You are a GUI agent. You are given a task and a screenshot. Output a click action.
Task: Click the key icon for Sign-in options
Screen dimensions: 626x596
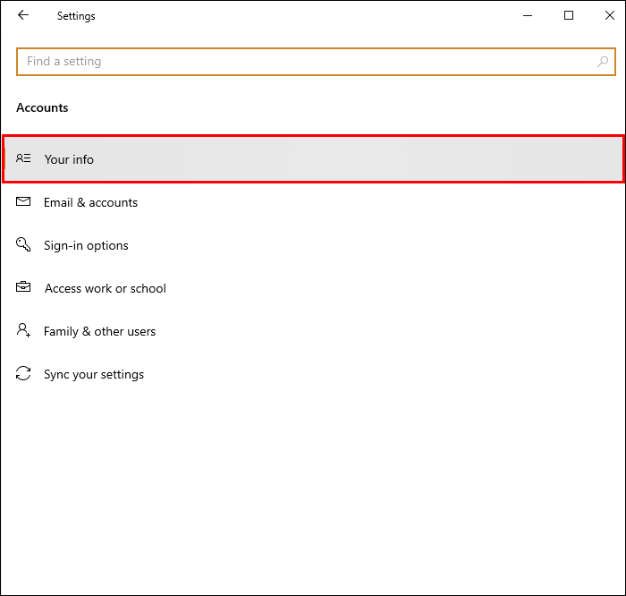[x=23, y=245]
